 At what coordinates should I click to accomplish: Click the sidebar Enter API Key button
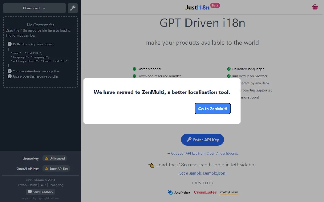[56, 169]
